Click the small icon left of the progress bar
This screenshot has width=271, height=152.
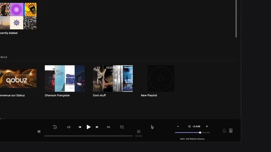point(39,131)
